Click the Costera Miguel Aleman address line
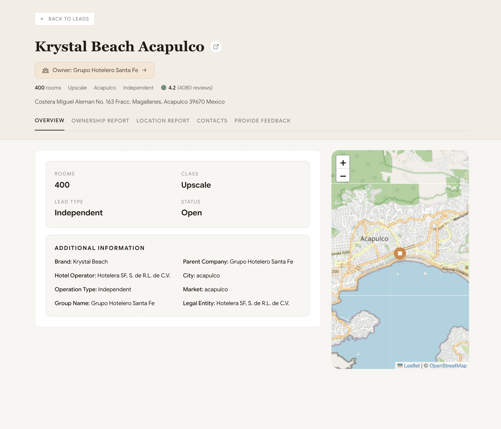The height and width of the screenshot is (429, 501). point(130,102)
